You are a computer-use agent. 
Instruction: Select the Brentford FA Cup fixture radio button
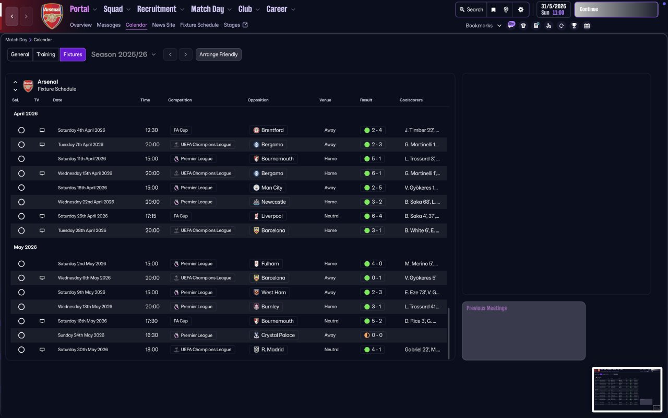21,130
